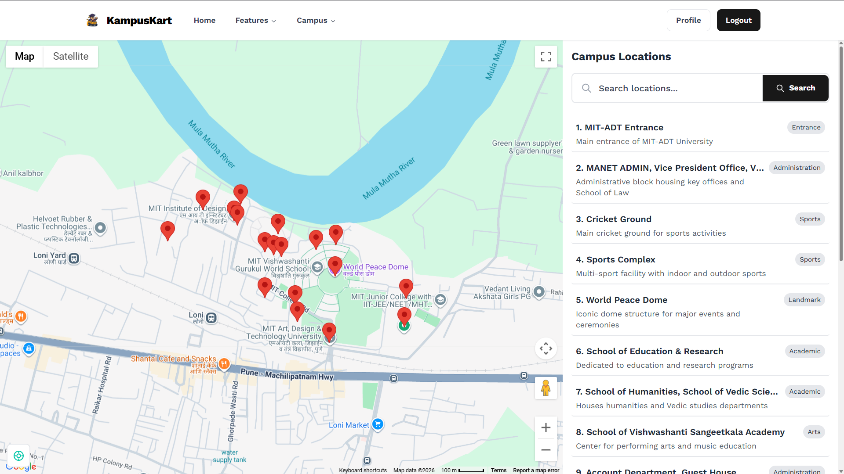Click the KampusKart brand name
The image size is (844, 474).
click(x=139, y=20)
